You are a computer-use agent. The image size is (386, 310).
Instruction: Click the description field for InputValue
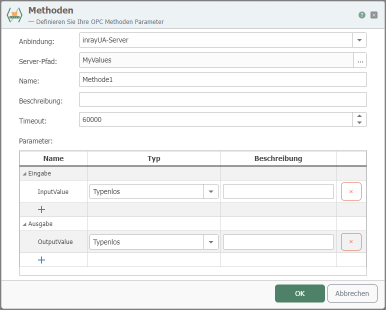pyautogui.click(x=278, y=191)
